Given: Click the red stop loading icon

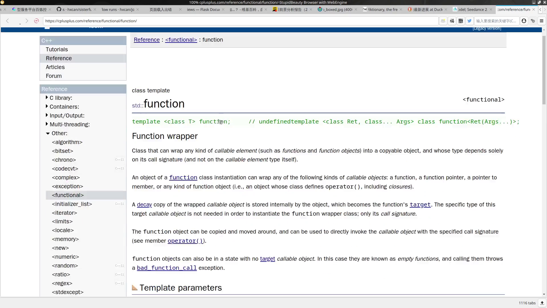Looking at the screenshot, I should click(x=36, y=21).
